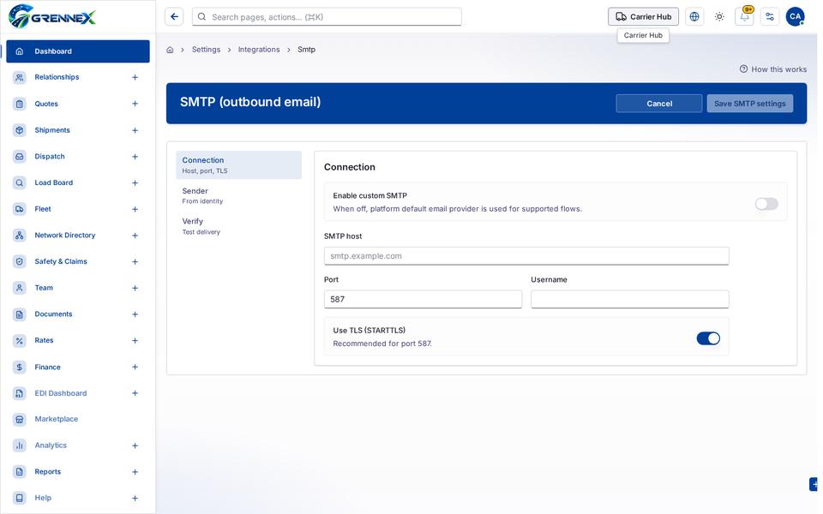Open the CA user avatar menu
823x514 pixels.
point(796,17)
